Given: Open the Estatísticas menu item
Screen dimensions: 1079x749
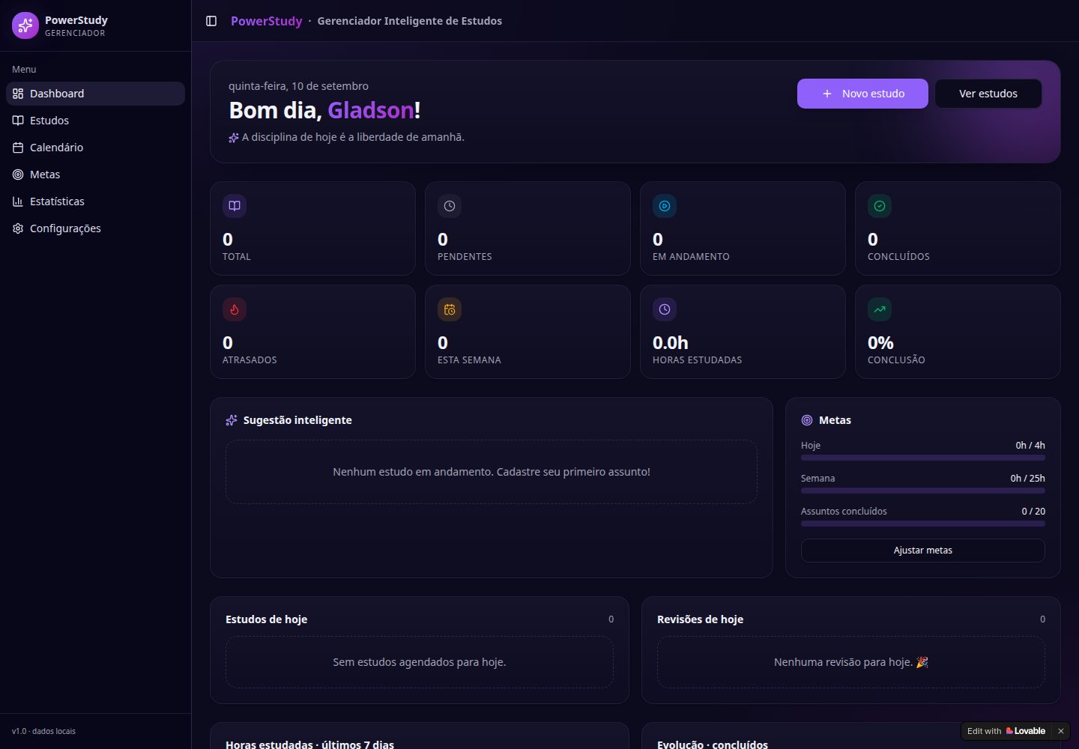Looking at the screenshot, I should click(95, 201).
